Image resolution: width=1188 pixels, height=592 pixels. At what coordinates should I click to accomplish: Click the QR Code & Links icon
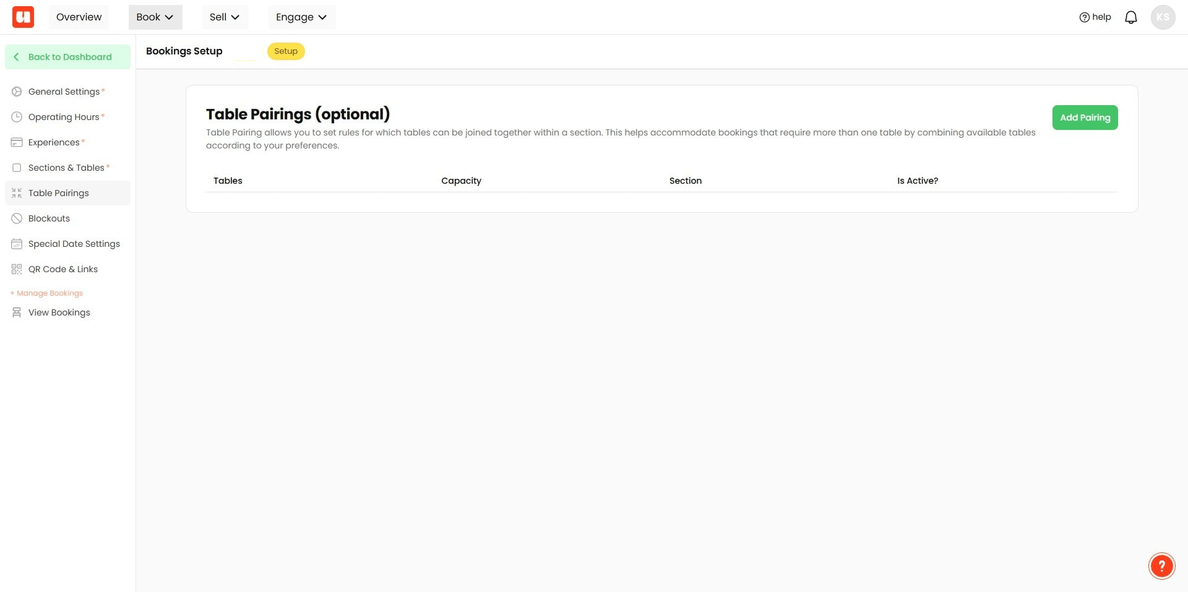point(17,269)
